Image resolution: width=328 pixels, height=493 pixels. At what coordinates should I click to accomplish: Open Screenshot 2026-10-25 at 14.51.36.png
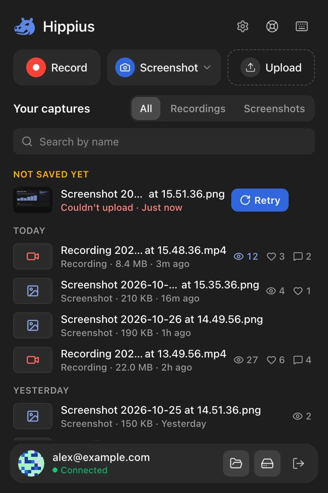tap(161, 410)
